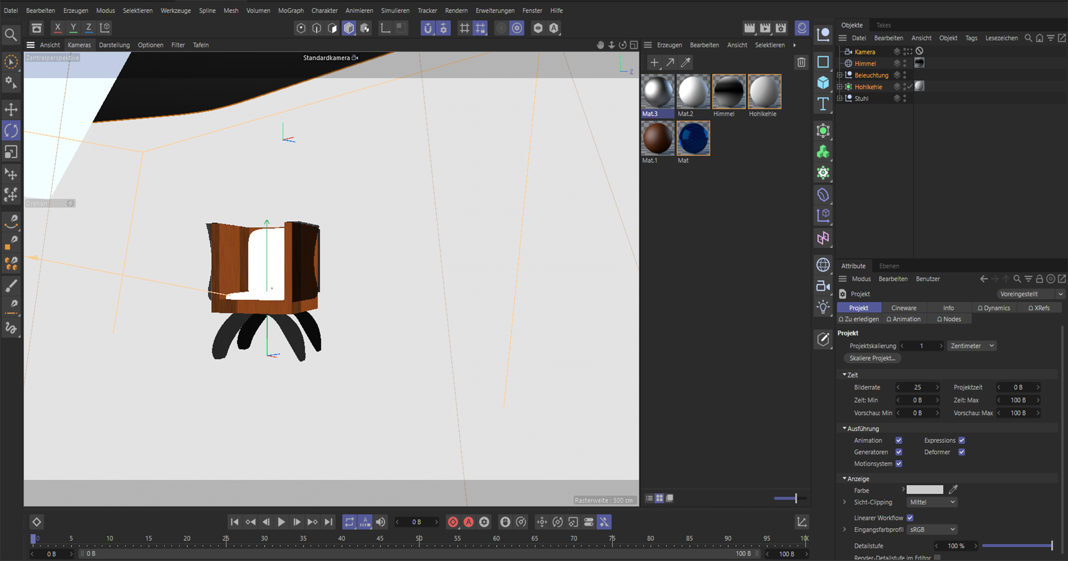The height and width of the screenshot is (561, 1068).
Task: Add a light object icon
Action: (823, 307)
